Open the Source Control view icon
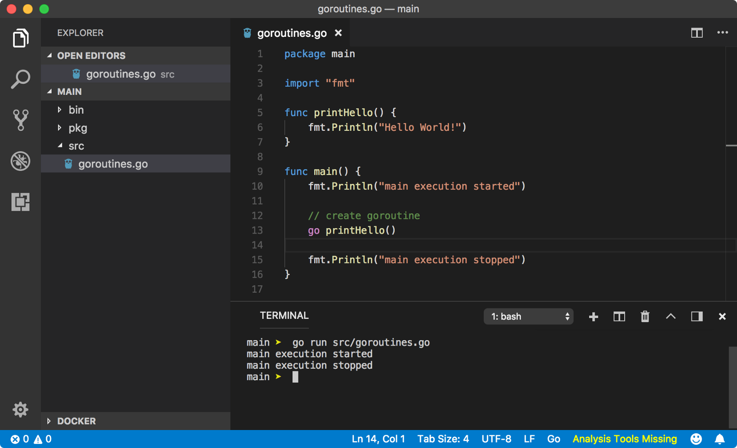 point(21,120)
